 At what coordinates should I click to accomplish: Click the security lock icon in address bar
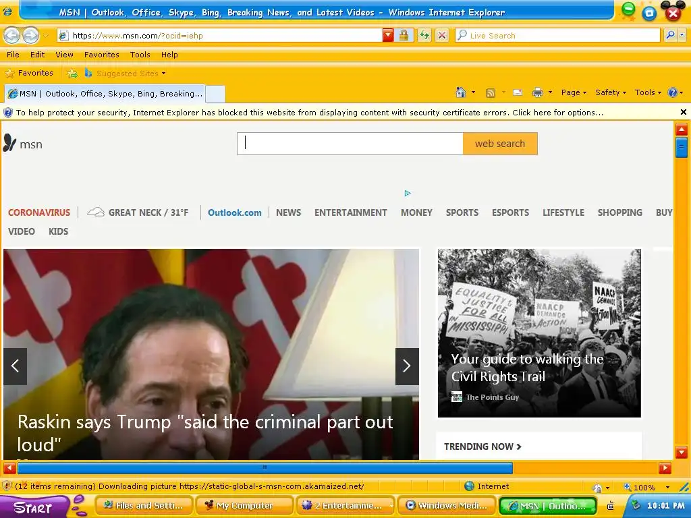(404, 36)
